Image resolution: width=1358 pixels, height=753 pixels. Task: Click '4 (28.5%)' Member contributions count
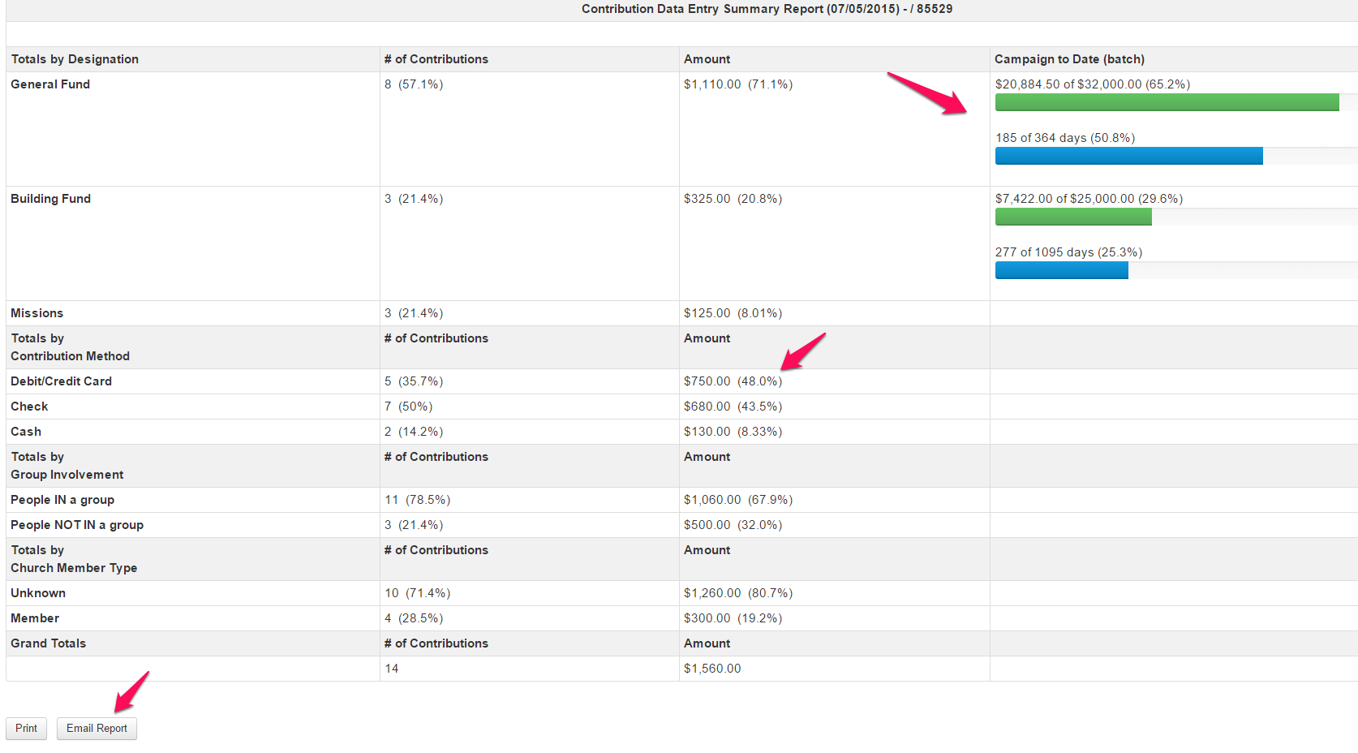tap(414, 618)
